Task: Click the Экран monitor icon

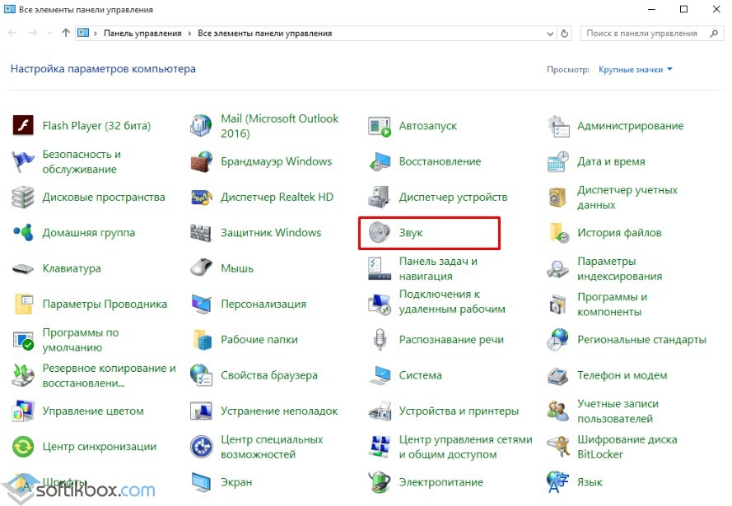Action: click(x=201, y=482)
